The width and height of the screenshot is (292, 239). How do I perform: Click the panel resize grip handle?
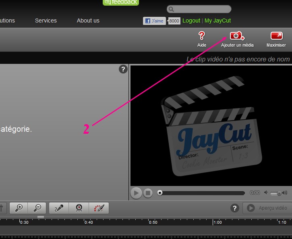pyautogui.click(x=41, y=217)
